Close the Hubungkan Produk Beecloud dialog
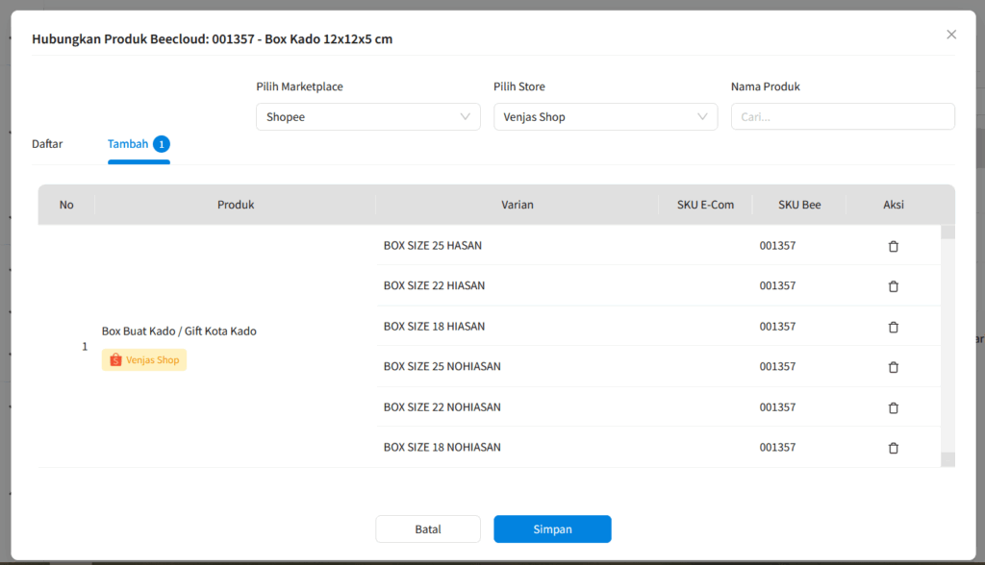This screenshot has width=985, height=565. coord(951,34)
